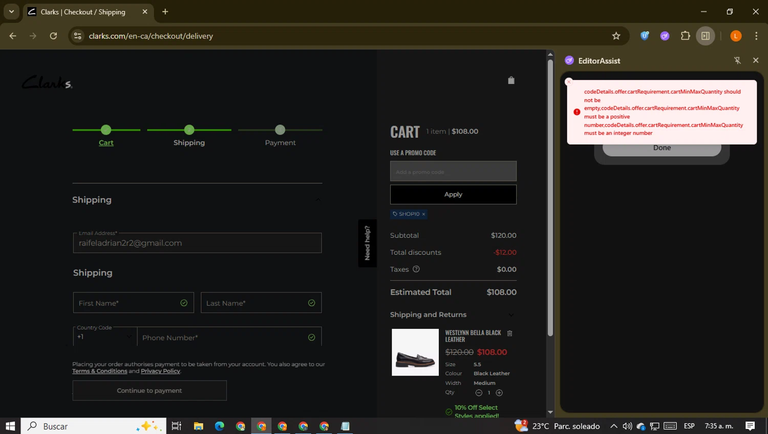Open the Taxes info help icon
768x434 pixels.
click(x=416, y=269)
